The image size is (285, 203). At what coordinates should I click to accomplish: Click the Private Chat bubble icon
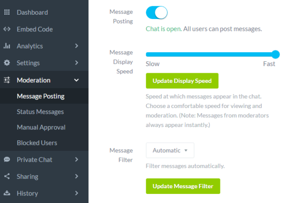pos(7,160)
